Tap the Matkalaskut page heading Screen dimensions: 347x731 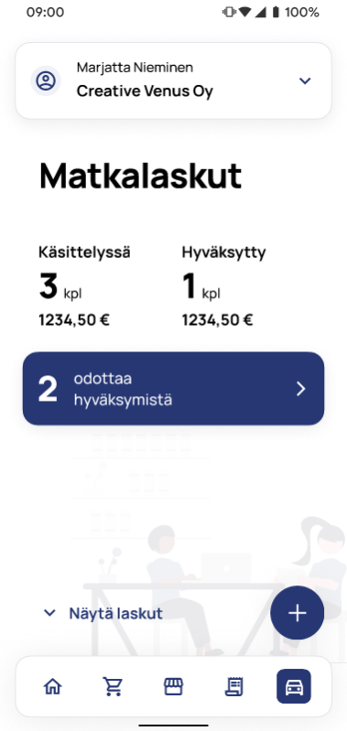tap(140, 176)
